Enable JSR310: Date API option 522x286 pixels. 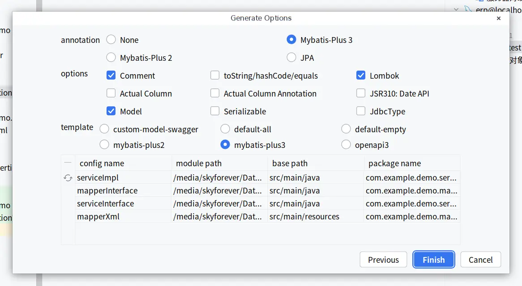[x=360, y=93]
